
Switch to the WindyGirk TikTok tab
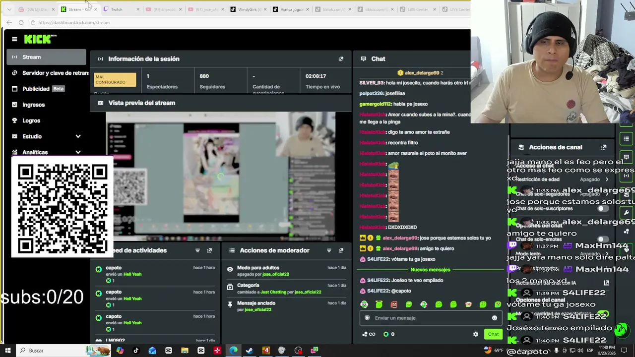tap(249, 9)
